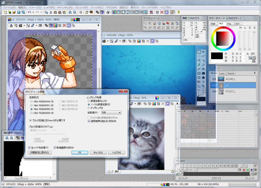Select the hand pan tool
The image size is (261, 188).
tap(199, 86)
